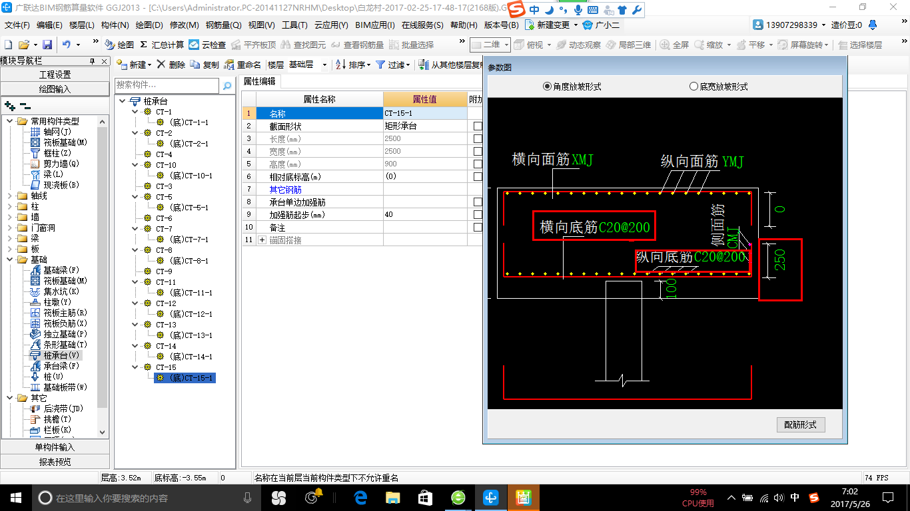The image size is (910, 511).
Task: Select 集水坑(K) component type
Action: 54,291
